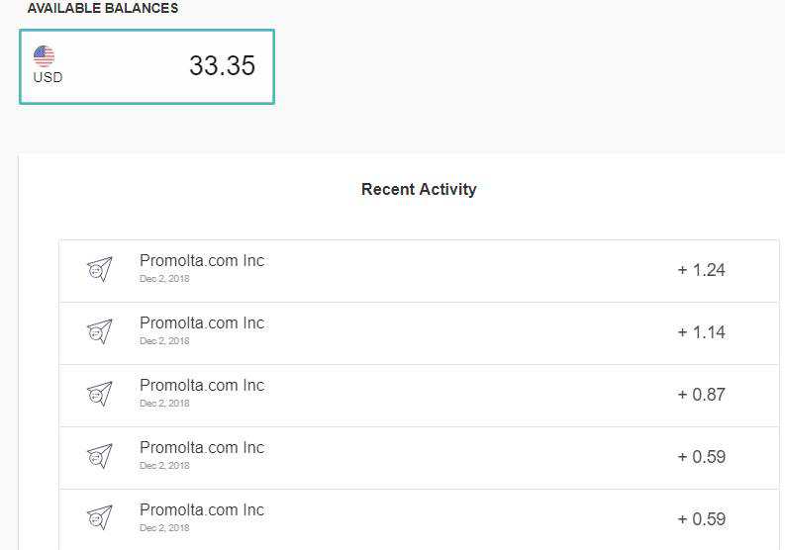This screenshot has height=550, width=785.
Task: Click + 0.59 amount in the bottom row
Action: (x=701, y=519)
